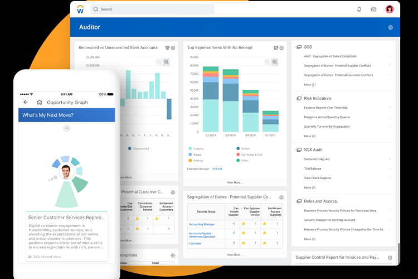Tap the home icon on the phone
418x279 pixels.
tap(40, 102)
